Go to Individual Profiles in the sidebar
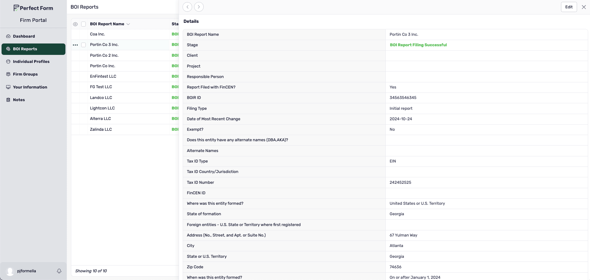590x280 pixels. click(33, 62)
